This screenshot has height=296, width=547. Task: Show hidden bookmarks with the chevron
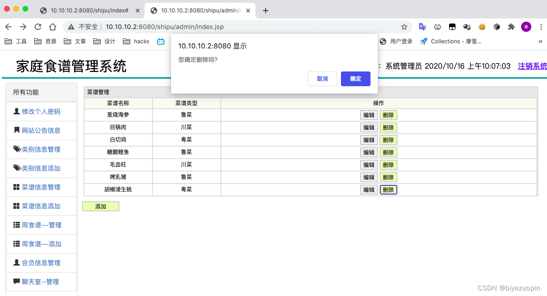click(540, 41)
